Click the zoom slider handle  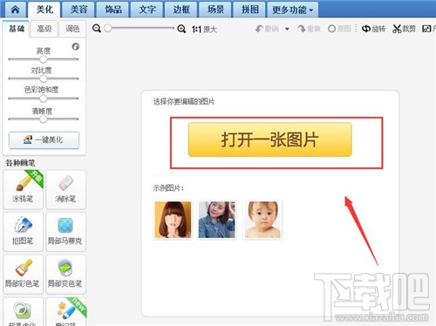tap(108, 28)
